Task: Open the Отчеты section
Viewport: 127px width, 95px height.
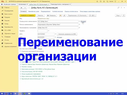Action: (7, 40)
